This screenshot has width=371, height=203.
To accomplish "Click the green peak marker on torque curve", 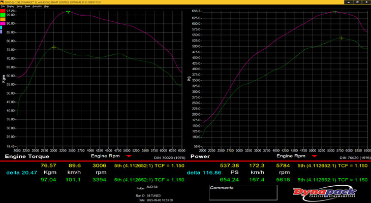I will click(x=68, y=12).
